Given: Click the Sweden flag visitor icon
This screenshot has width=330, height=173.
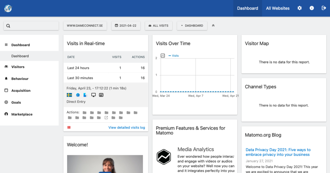Looking at the screenshot, I should tap(70, 95).
